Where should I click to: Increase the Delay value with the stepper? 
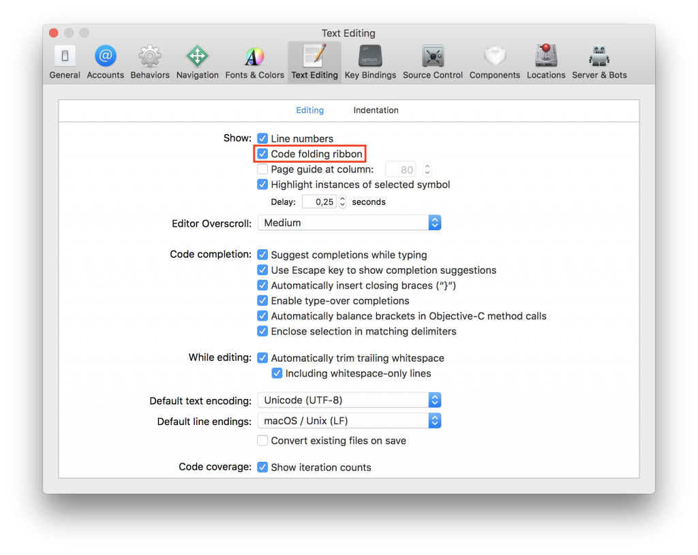(x=342, y=198)
